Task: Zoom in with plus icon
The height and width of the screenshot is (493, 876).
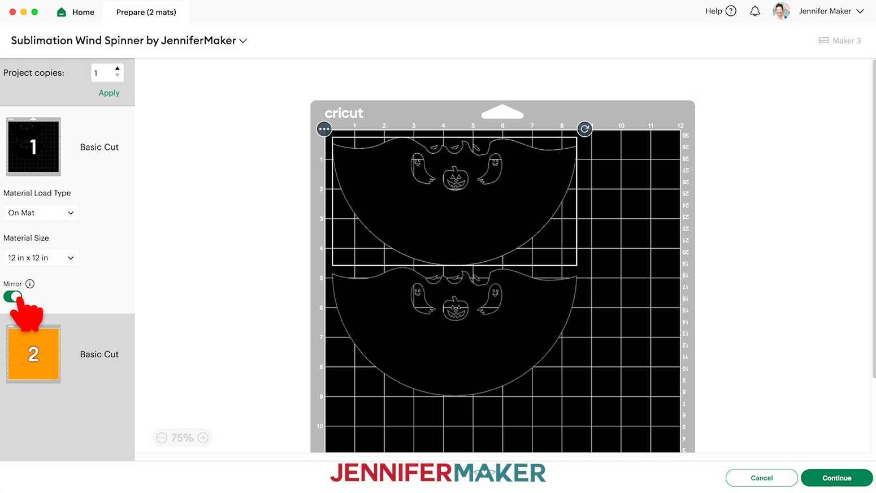Action: [x=203, y=438]
